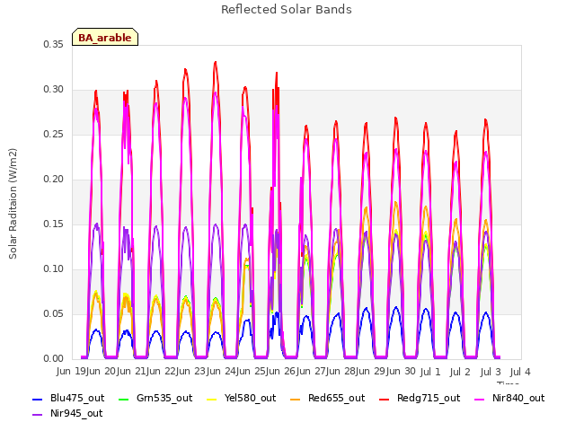Click the Jul 2 x-axis date label
The width and height of the screenshot is (575, 431).
point(460,372)
